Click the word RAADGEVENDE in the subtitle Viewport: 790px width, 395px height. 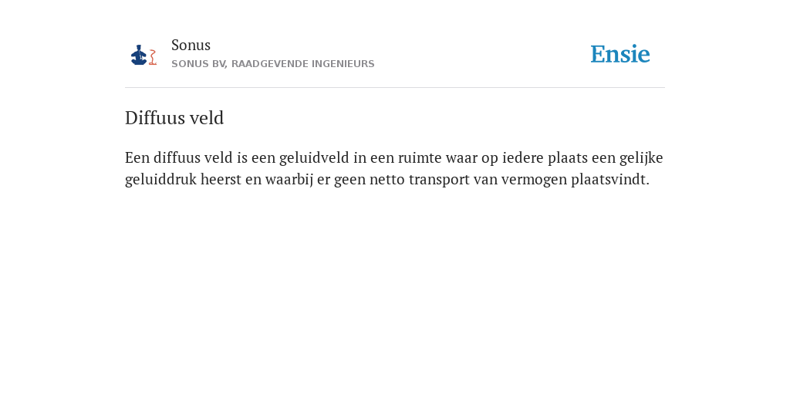point(268,64)
